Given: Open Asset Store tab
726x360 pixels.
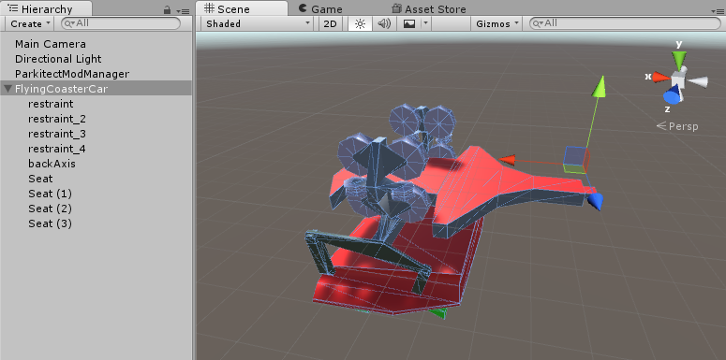Looking at the screenshot, I should tap(429, 8).
